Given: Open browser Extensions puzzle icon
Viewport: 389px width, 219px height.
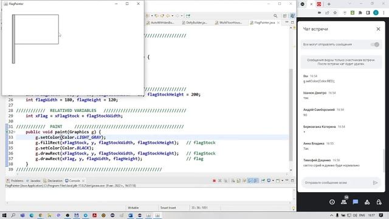Looking at the screenshot, I should click(x=360, y=13).
